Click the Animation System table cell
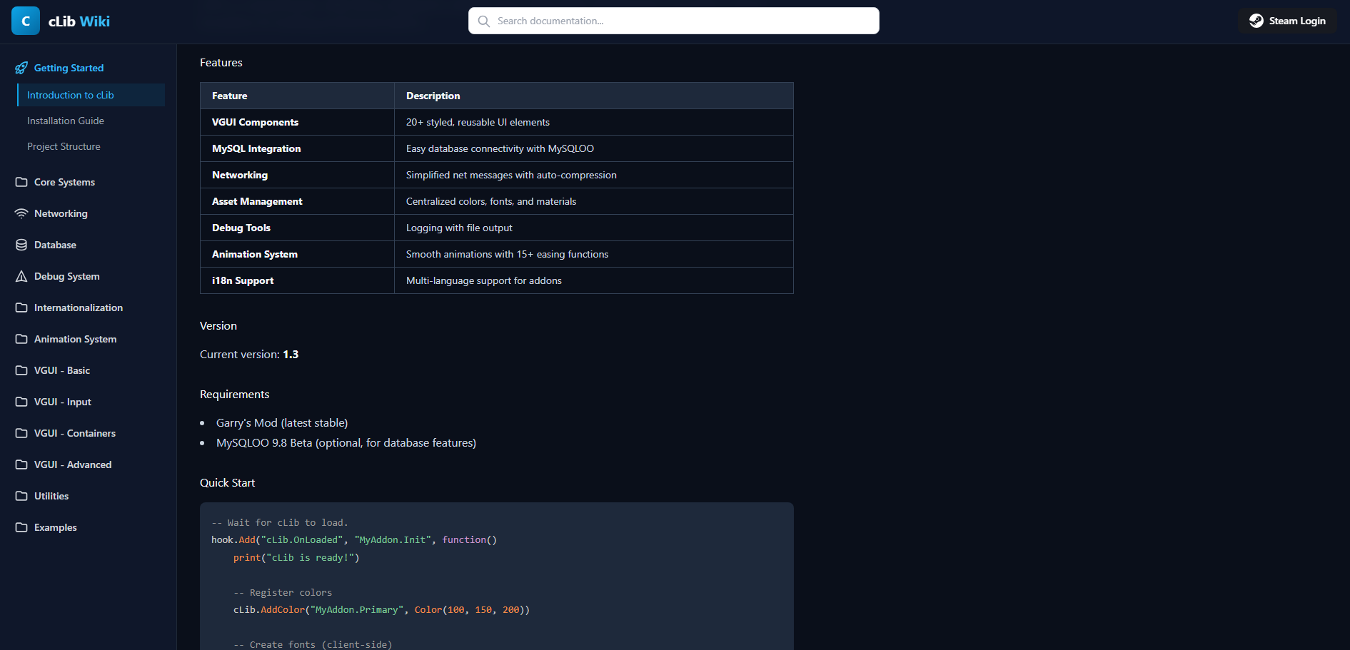This screenshot has width=1350, height=650. 298,254
